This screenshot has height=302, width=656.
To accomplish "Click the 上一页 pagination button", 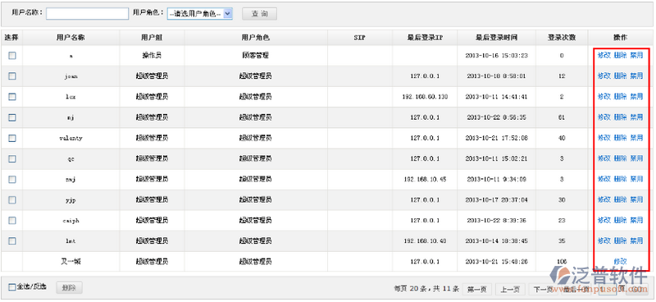I will pos(510,289).
